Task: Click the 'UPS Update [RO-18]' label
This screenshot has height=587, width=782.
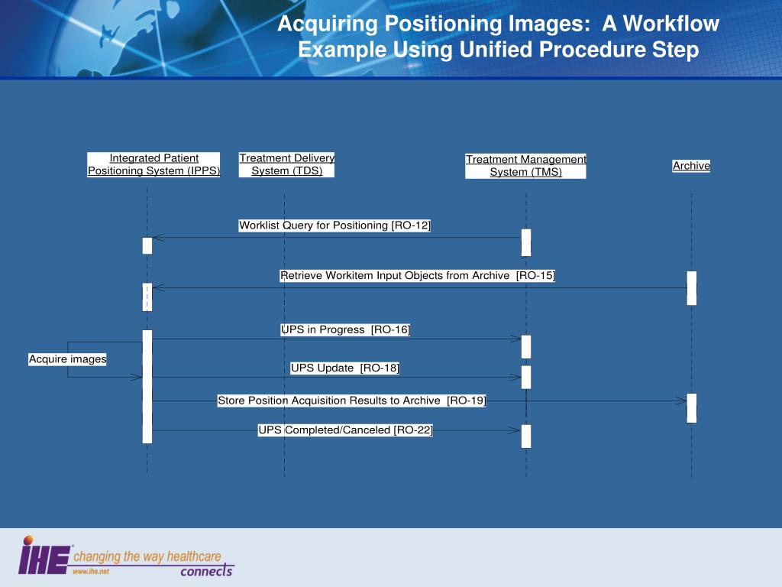Action: [345, 368]
